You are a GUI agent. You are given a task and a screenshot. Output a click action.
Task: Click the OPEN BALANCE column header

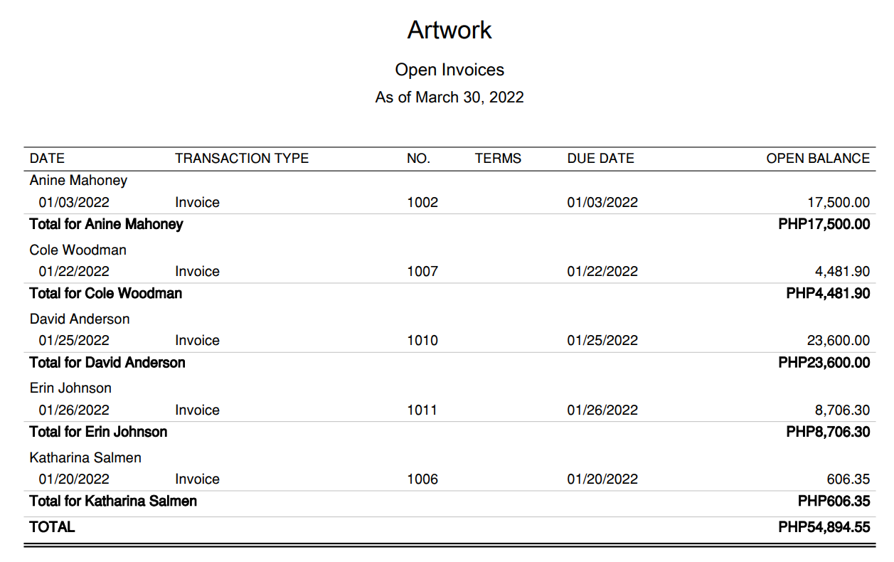[818, 159]
